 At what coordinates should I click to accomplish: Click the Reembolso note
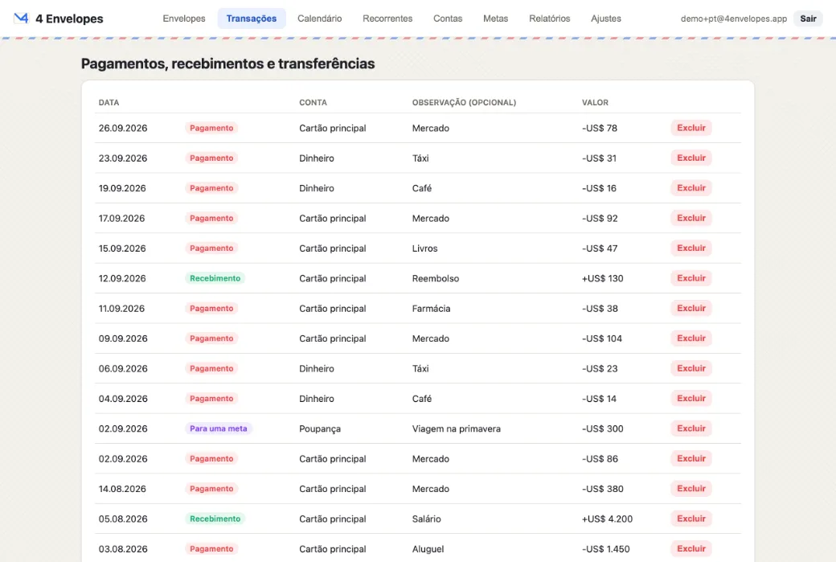coord(436,278)
